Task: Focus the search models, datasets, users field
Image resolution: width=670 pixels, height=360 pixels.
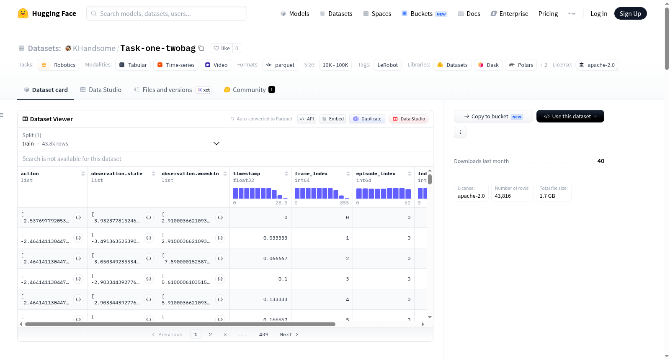Action: (167, 13)
